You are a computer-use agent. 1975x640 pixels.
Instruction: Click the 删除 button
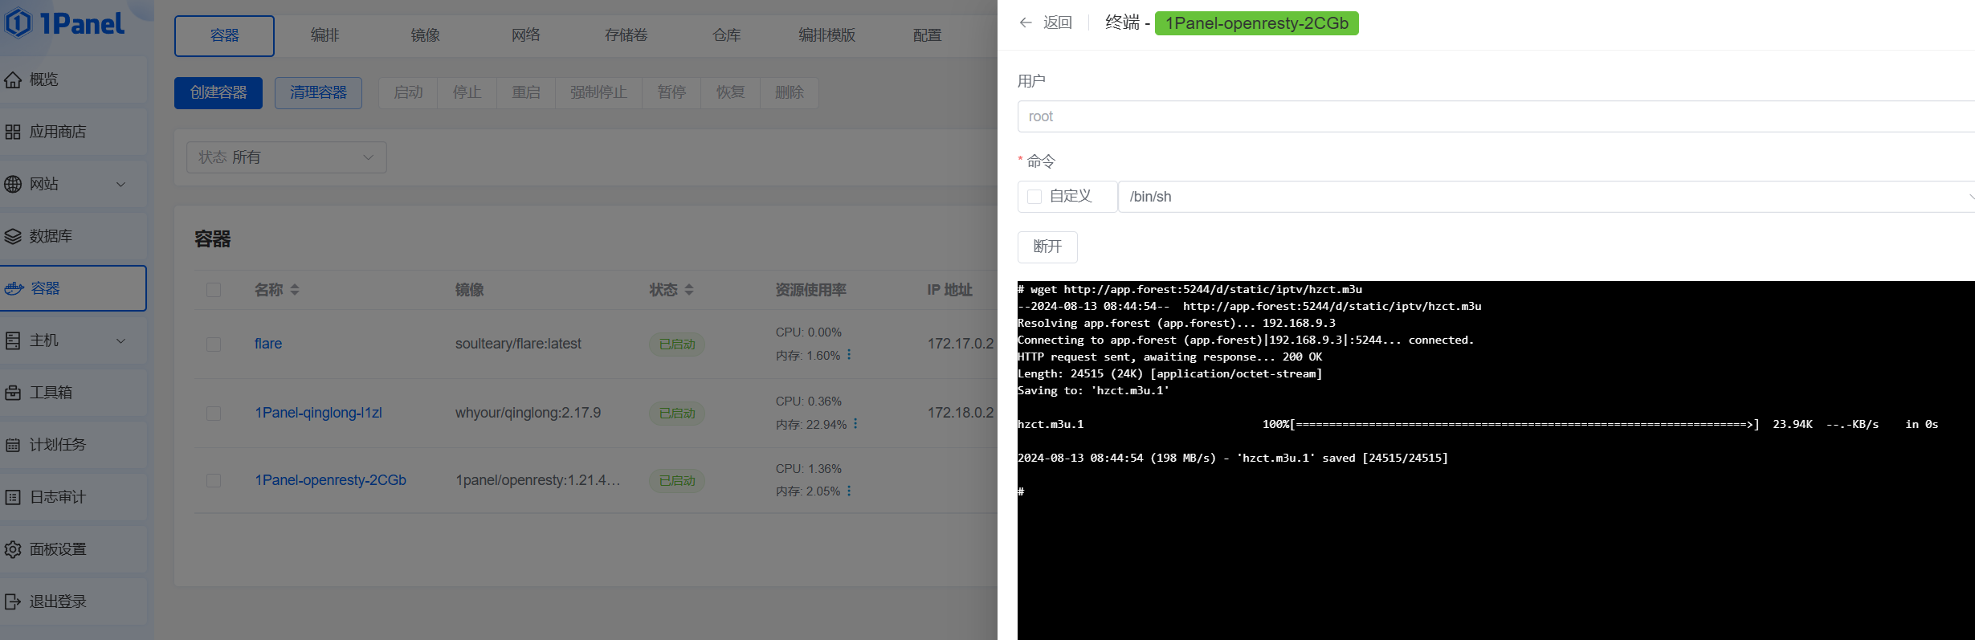790,93
